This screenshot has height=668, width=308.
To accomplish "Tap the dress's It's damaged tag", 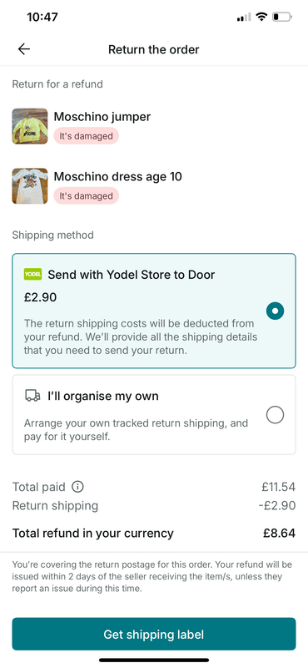I will (87, 196).
